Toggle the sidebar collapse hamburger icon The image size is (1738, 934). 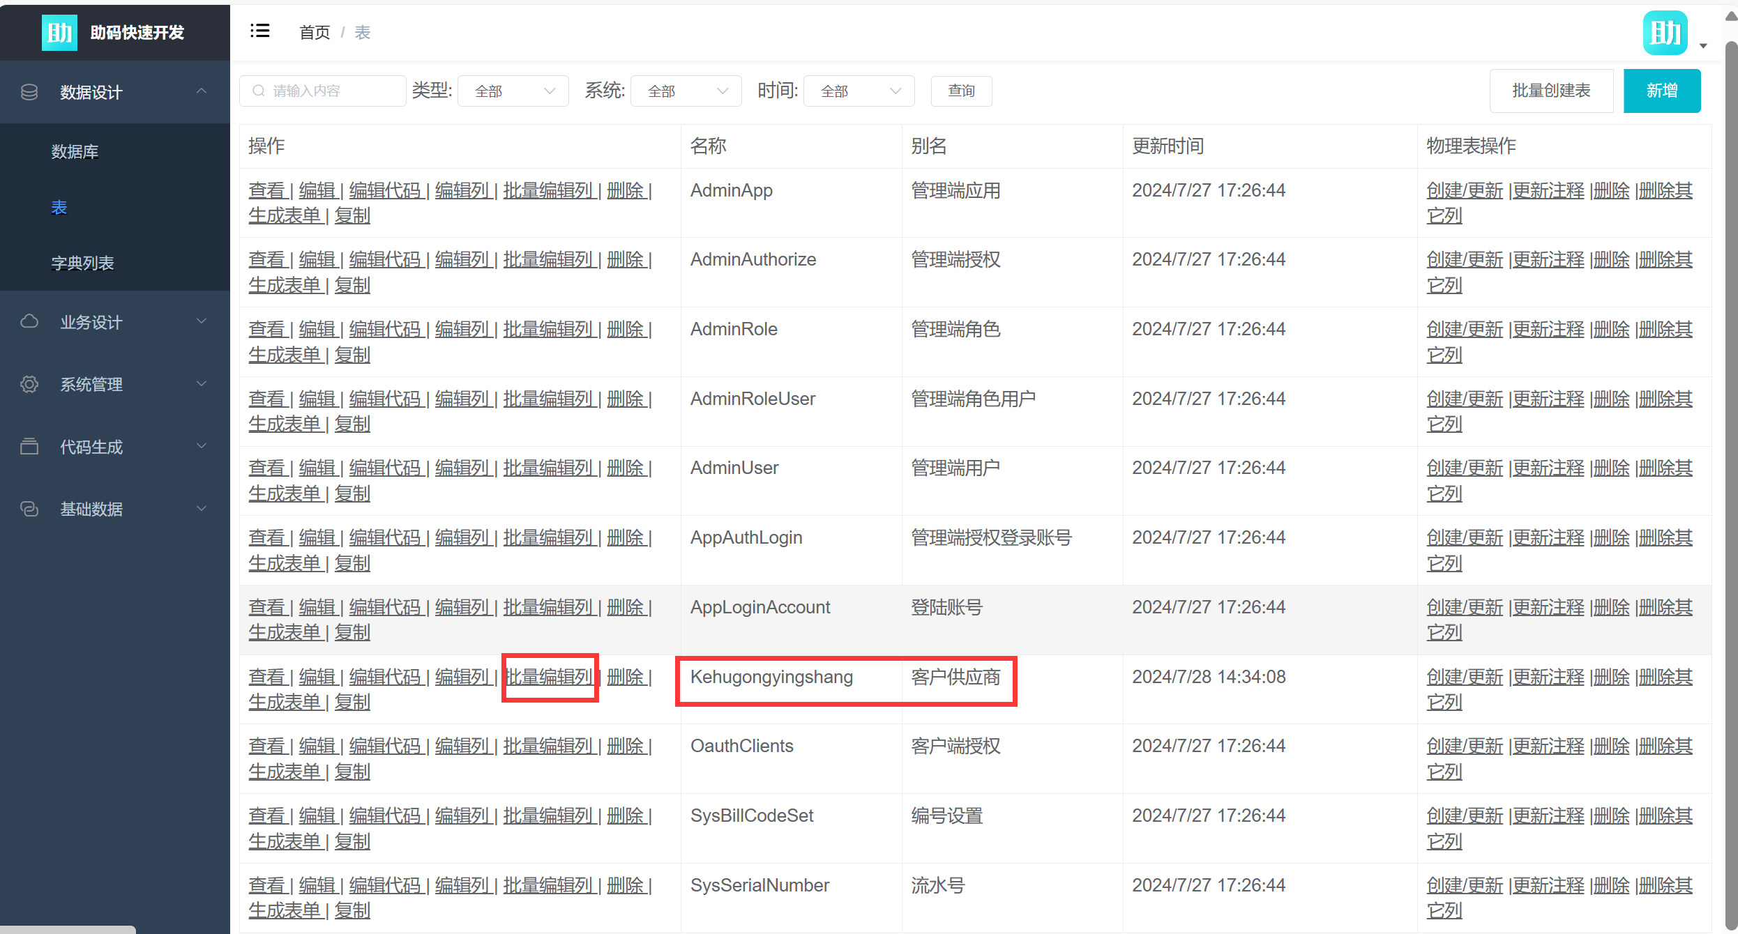[x=260, y=31]
